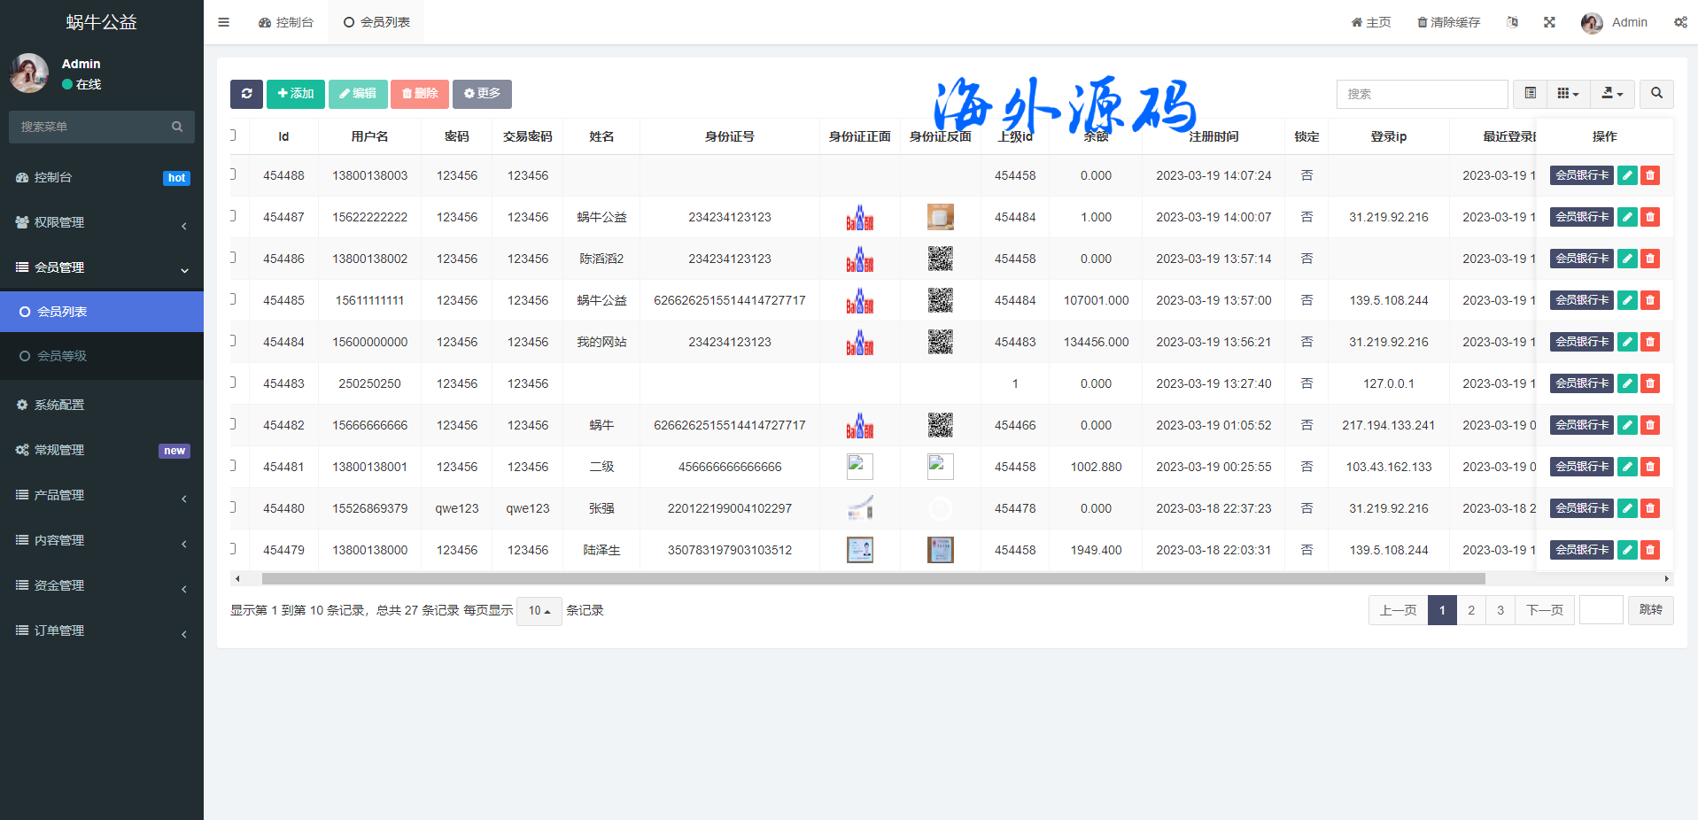This screenshot has width=1698, height=820.
Task: Click the green edit icon for member 454488
Action: point(1627,175)
